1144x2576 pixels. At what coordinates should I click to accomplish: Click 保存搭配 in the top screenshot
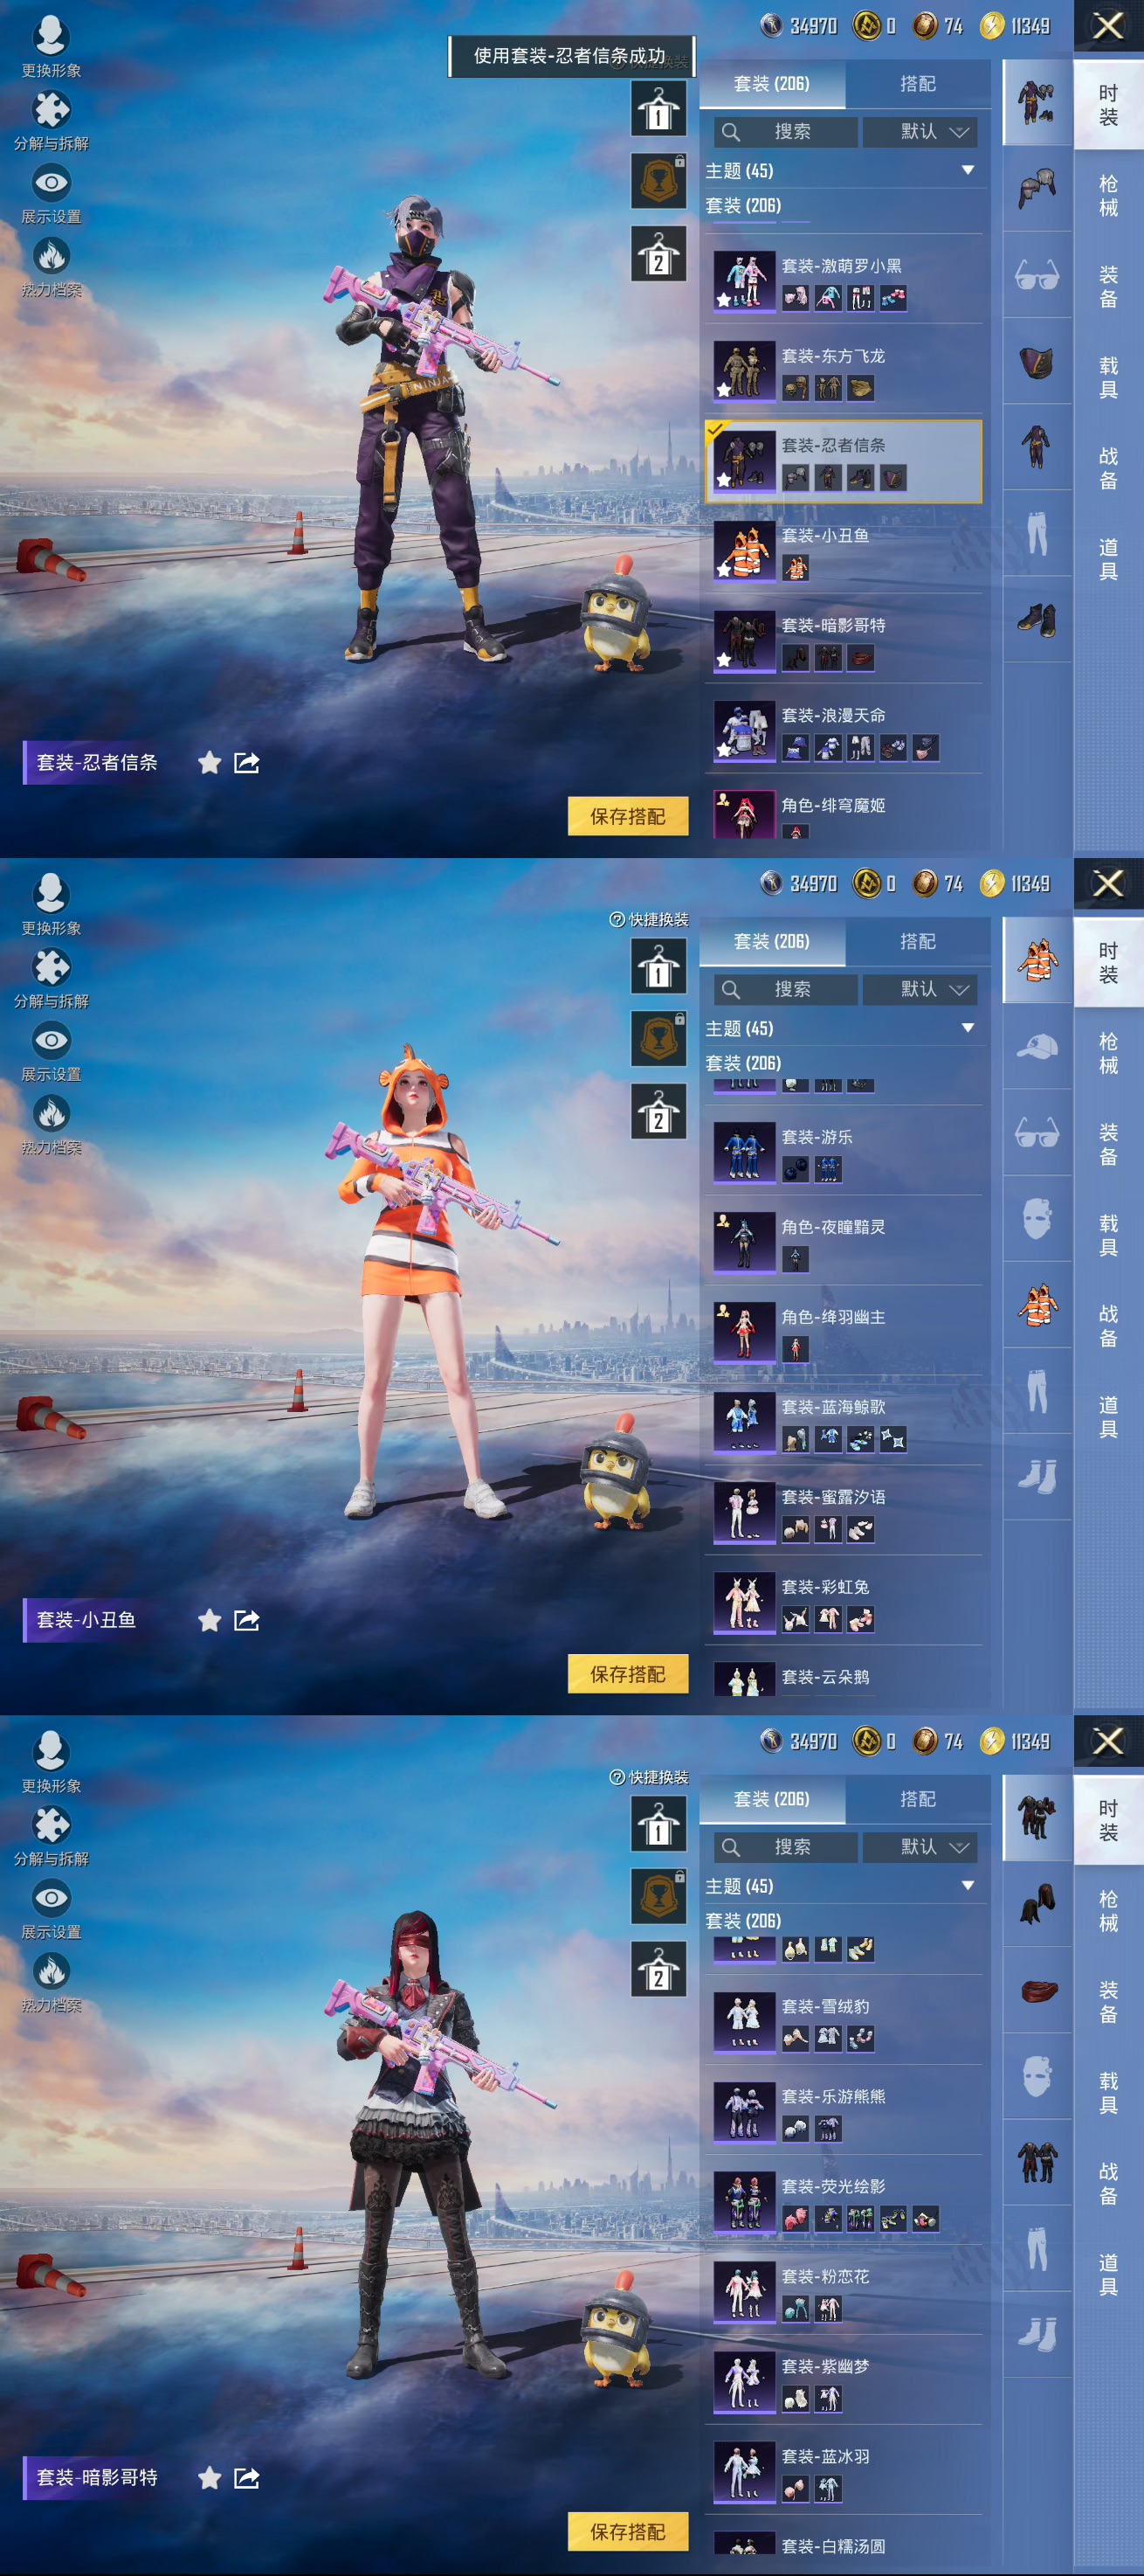[629, 816]
